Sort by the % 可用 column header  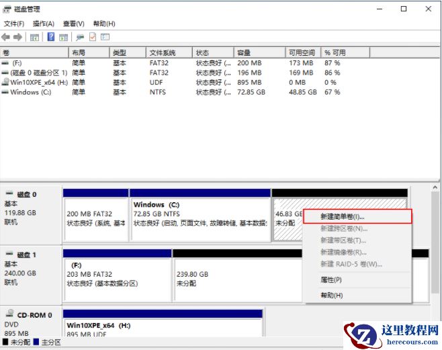point(345,52)
